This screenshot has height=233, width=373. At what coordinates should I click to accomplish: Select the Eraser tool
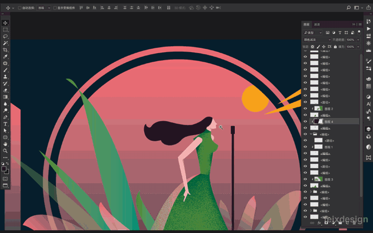(x=5, y=90)
